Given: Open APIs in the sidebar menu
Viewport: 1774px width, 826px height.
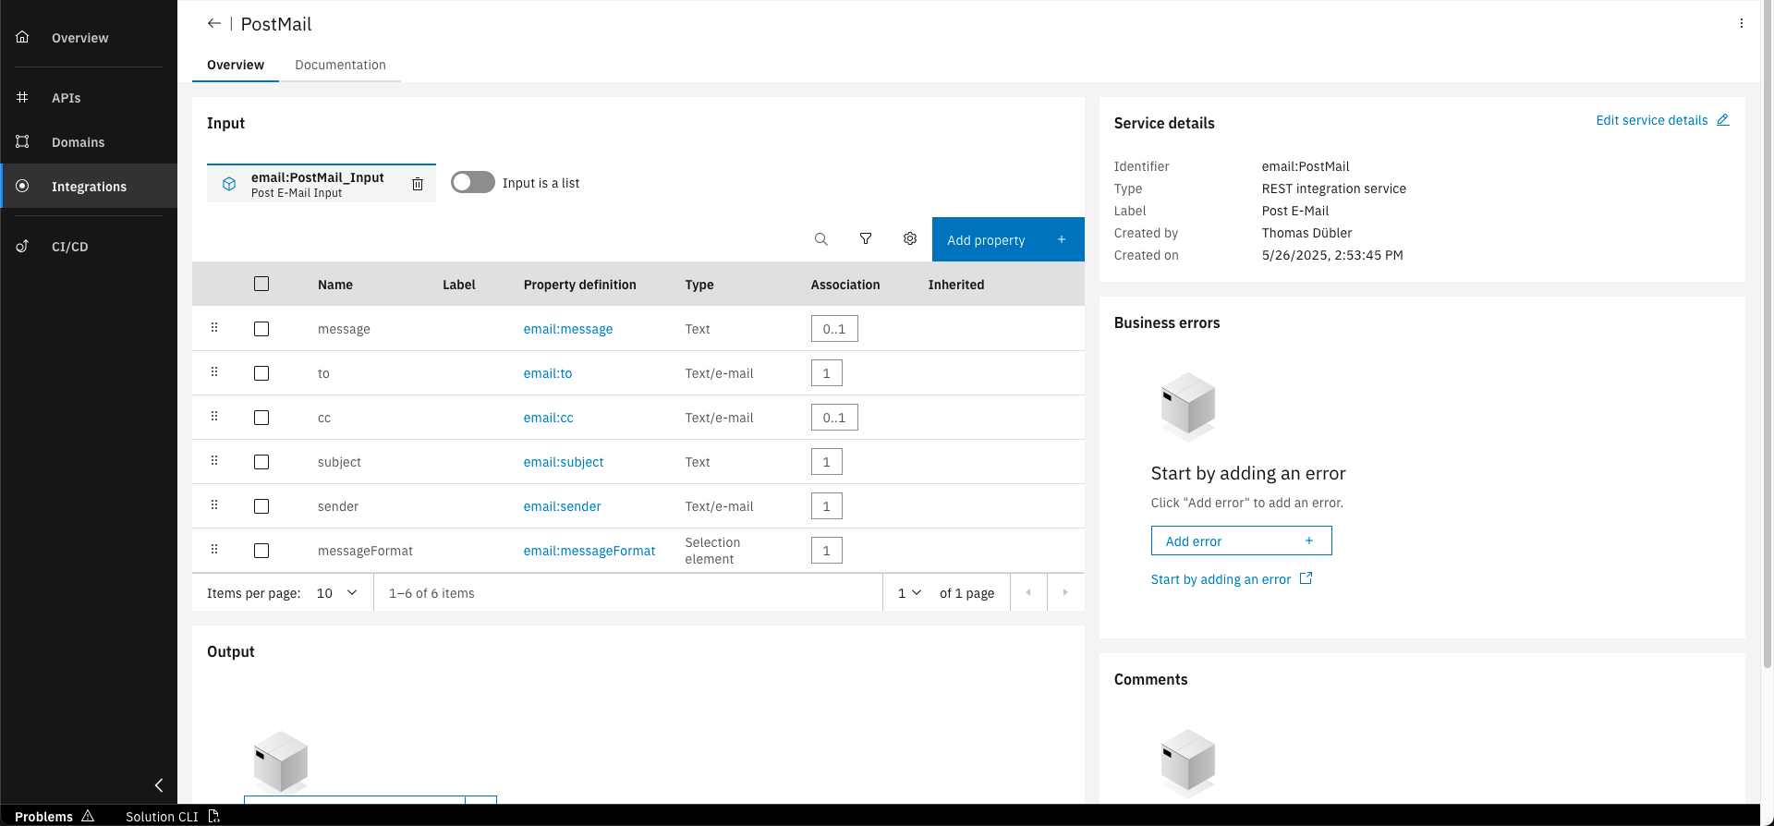Looking at the screenshot, I should click(89, 98).
